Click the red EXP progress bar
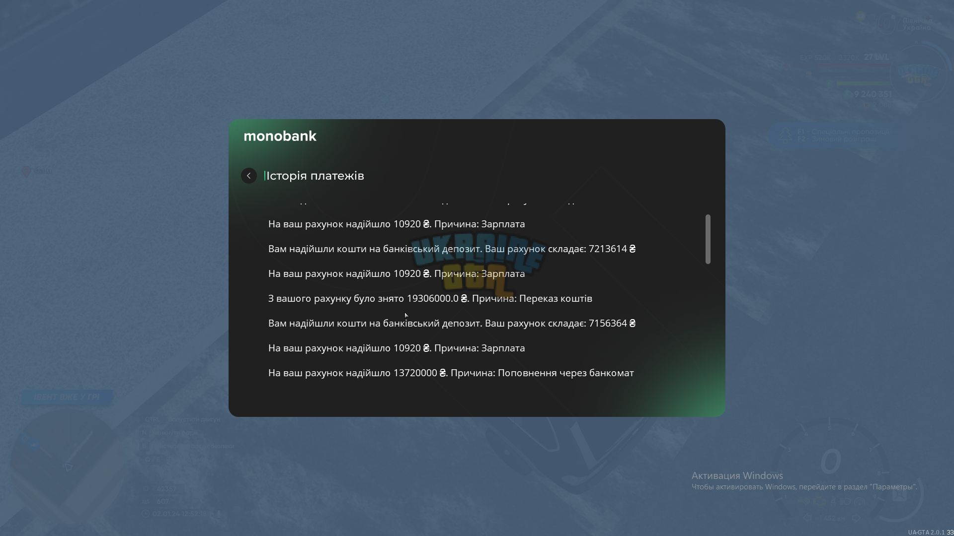The height and width of the screenshot is (536, 954). tap(855, 65)
